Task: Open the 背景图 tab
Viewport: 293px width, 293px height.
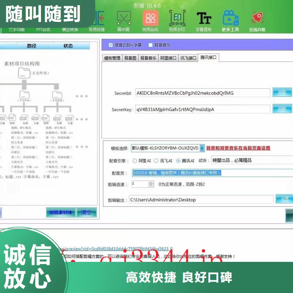Action: (x=130, y=58)
